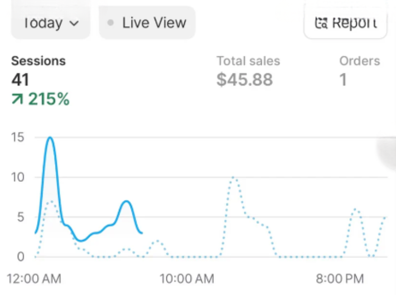Click the 215% sessions change indicator
Viewport: 396px width, 295px height.
(49, 99)
